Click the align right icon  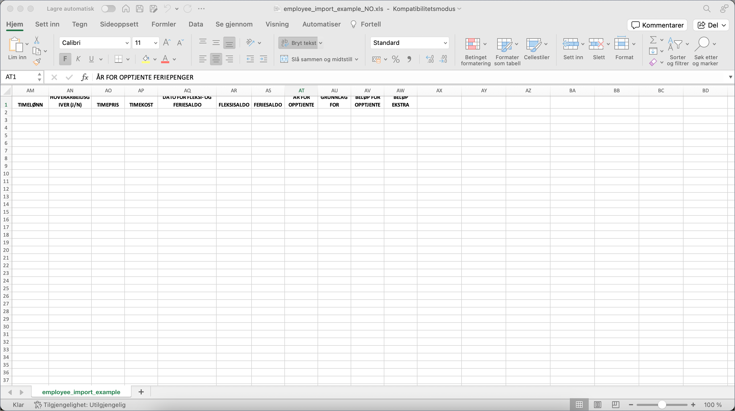coord(229,59)
